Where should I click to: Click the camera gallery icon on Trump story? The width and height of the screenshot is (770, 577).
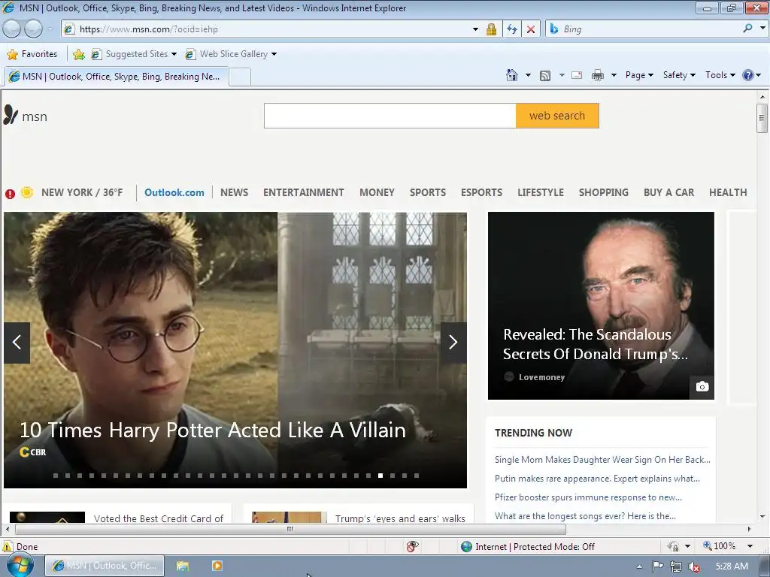[x=702, y=386]
